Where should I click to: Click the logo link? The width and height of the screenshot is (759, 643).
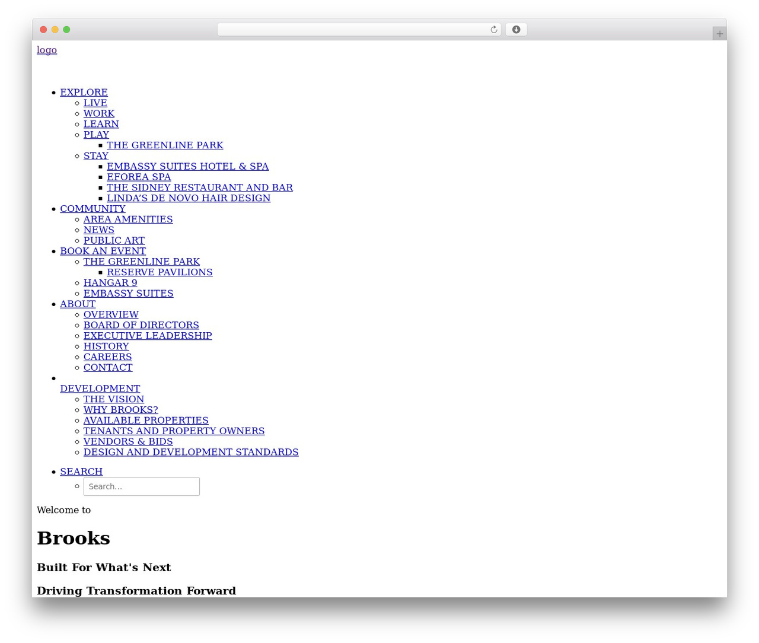[47, 50]
